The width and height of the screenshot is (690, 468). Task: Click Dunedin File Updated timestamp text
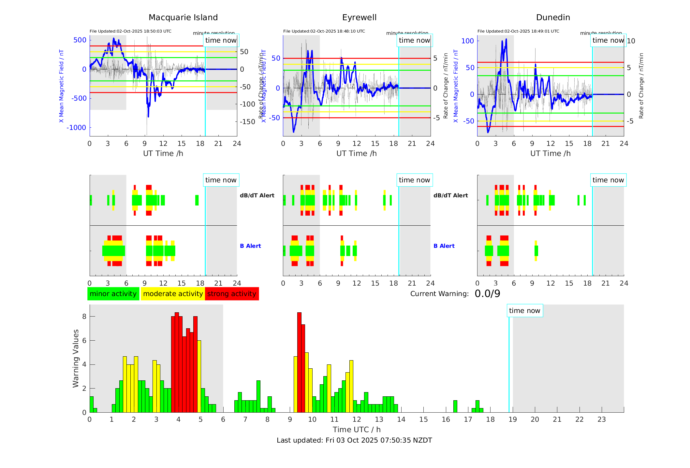(x=518, y=31)
